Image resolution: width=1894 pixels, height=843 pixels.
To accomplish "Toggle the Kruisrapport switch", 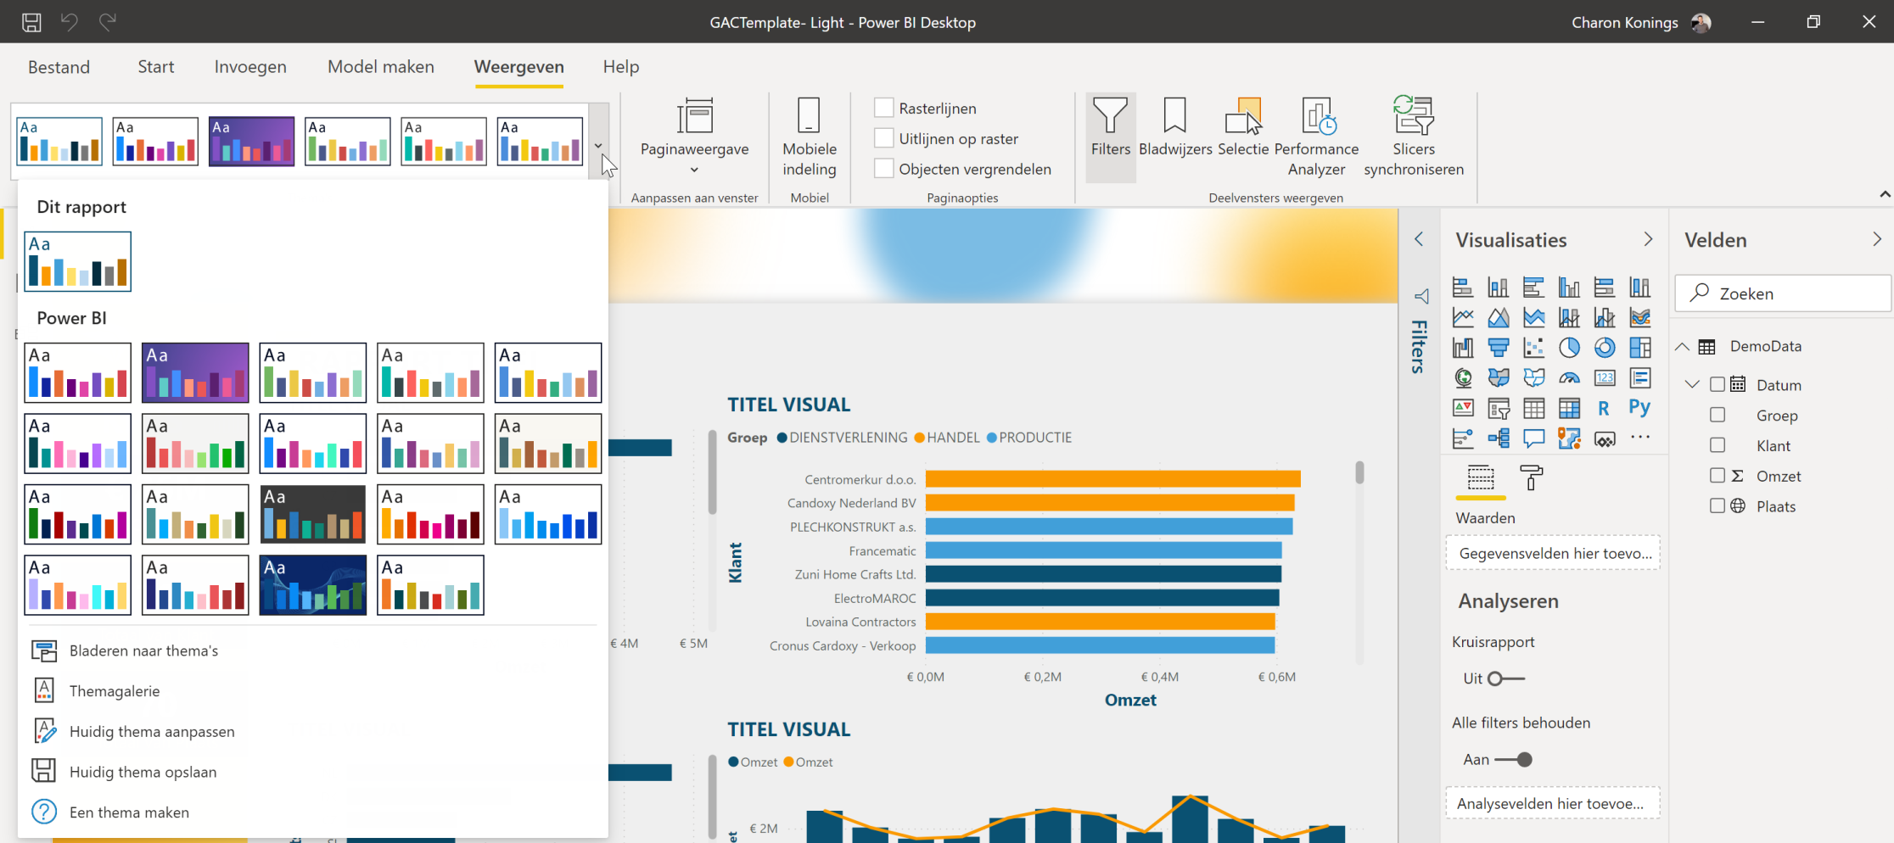I will pyautogui.click(x=1506, y=678).
